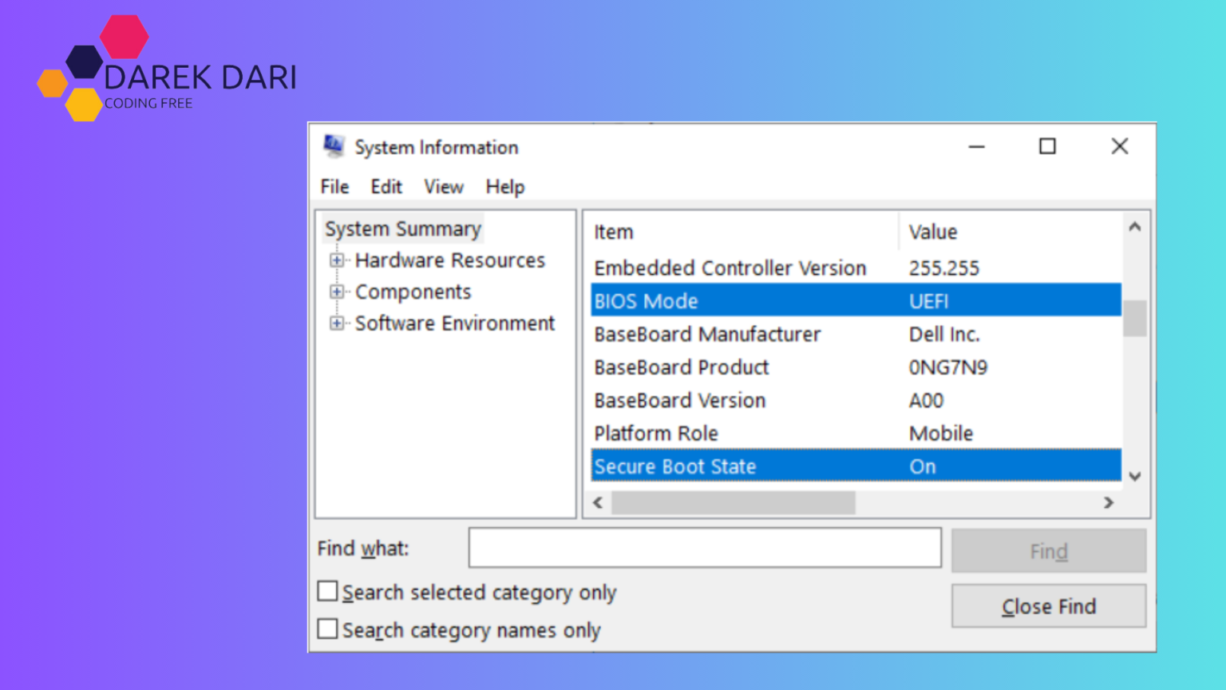1226x690 pixels.
Task: Open the Edit menu
Action: pyautogui.click(x=386, y=187)
